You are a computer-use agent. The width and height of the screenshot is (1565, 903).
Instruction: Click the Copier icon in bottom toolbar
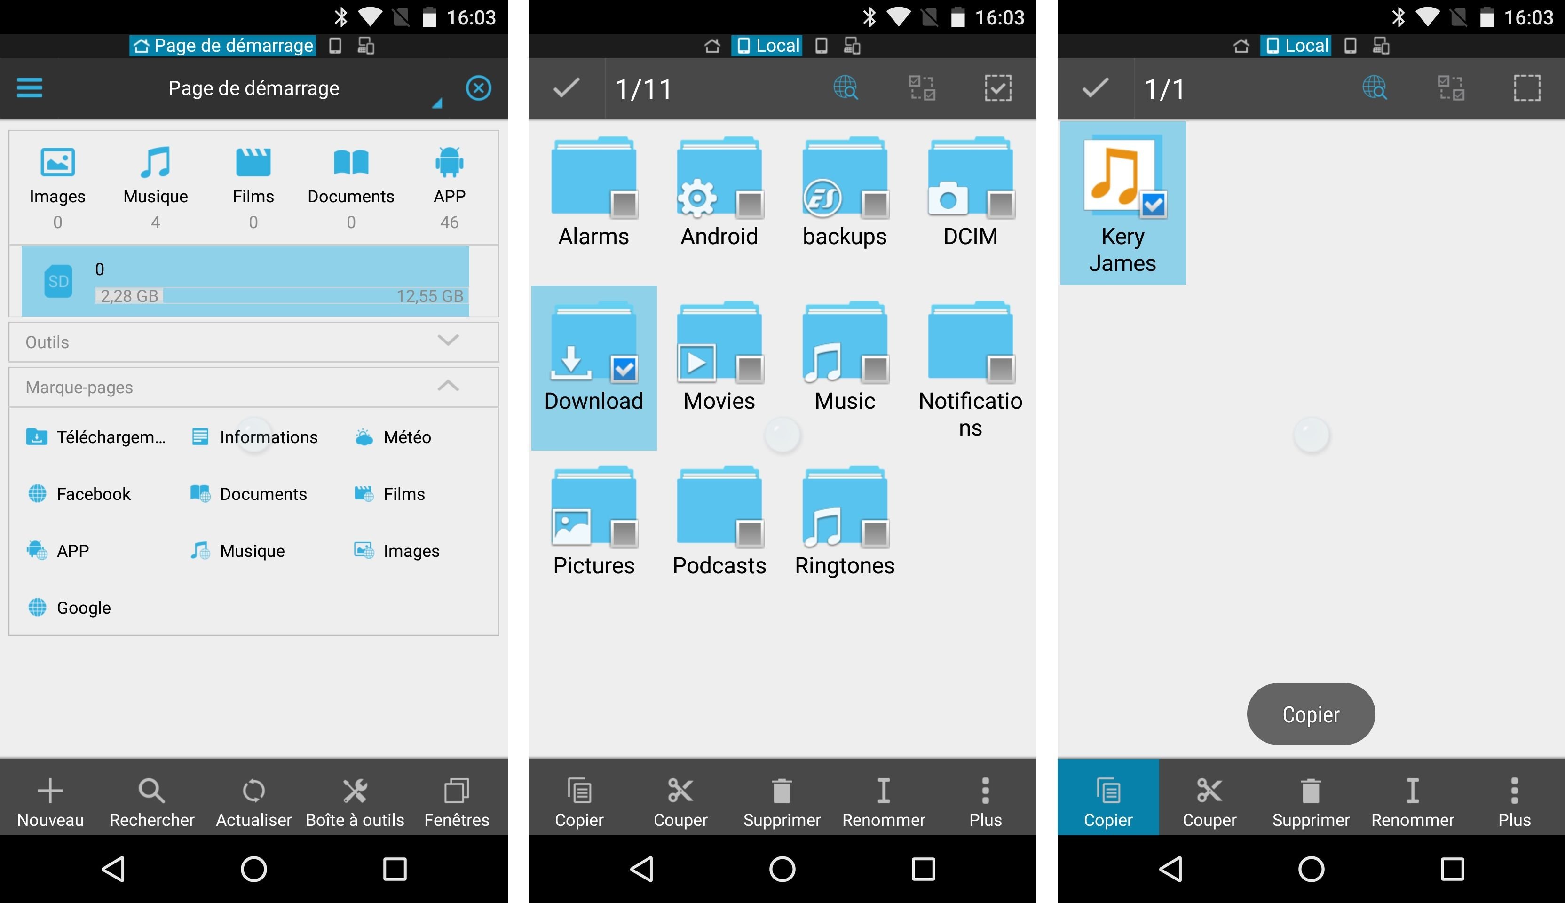(x=1108, y=806)
